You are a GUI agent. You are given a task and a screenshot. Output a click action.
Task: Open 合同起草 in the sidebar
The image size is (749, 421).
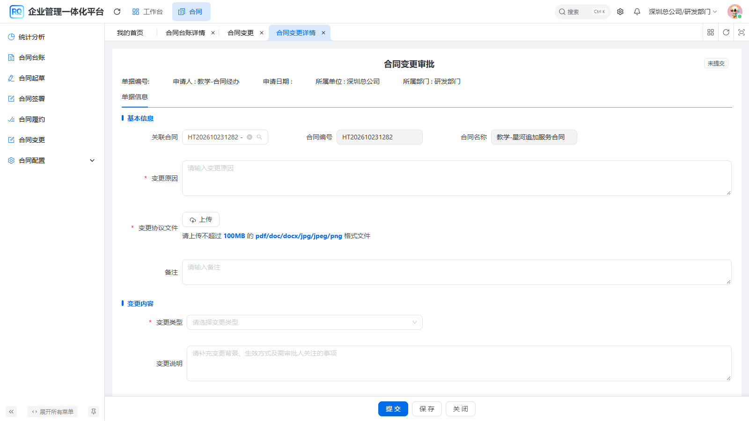tap(52, 78)
